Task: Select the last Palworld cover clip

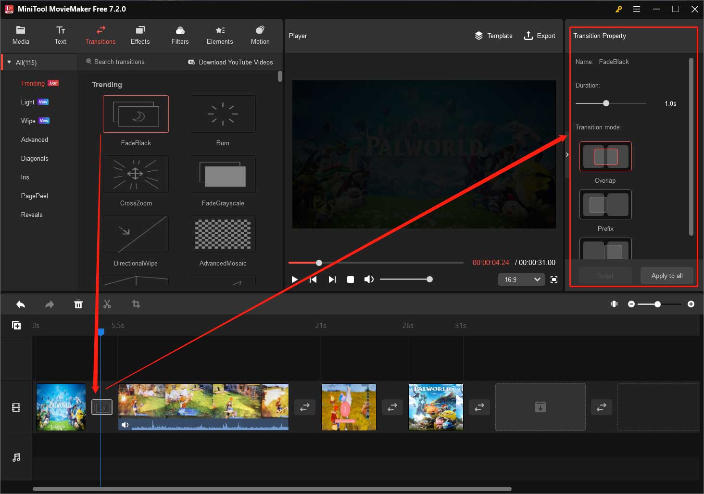Action: (x=436, y=407)
